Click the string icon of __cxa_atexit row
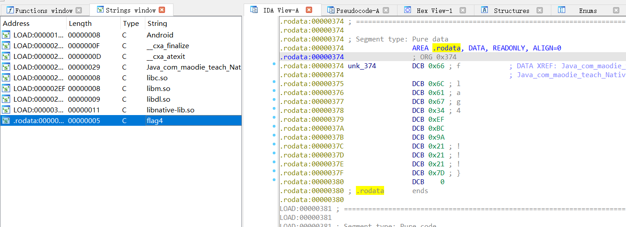This screenshot has width=626, height=227. [6, 56]
